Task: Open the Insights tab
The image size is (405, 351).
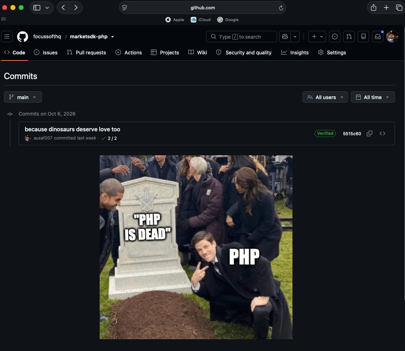Action: [295, 53]
